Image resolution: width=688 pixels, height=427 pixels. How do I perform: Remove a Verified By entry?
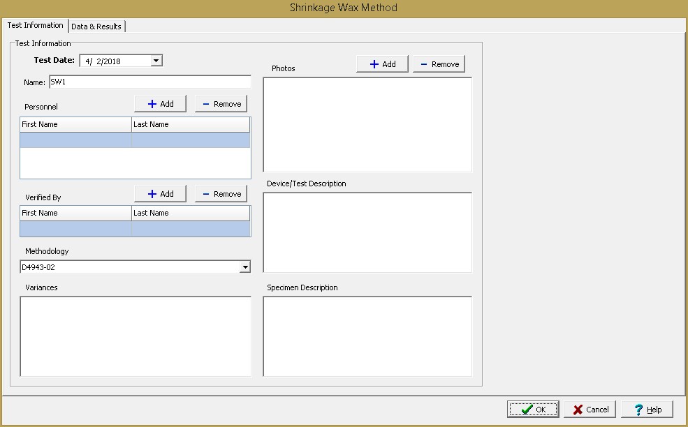(x=221, y=194)
